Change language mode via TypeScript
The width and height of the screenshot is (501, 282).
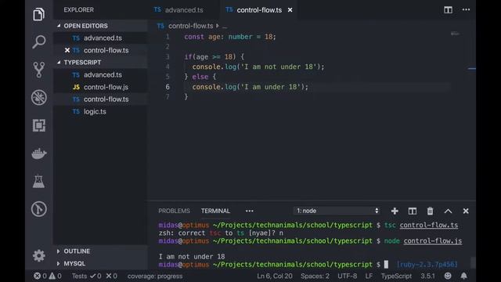point(396,276)
